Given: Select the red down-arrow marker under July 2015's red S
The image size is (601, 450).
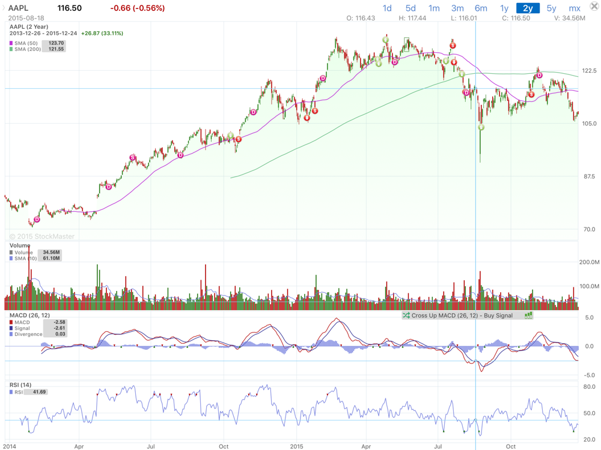Looking at the screenshot, I should [454, 62].
